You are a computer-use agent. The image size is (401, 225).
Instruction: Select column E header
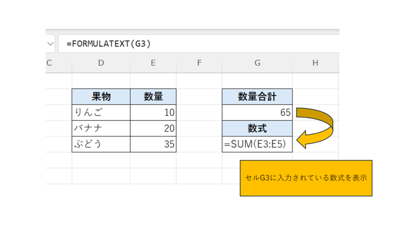click(x=153, y=63)
